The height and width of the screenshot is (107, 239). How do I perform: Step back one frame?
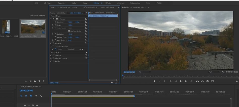[x=176, y=81]
